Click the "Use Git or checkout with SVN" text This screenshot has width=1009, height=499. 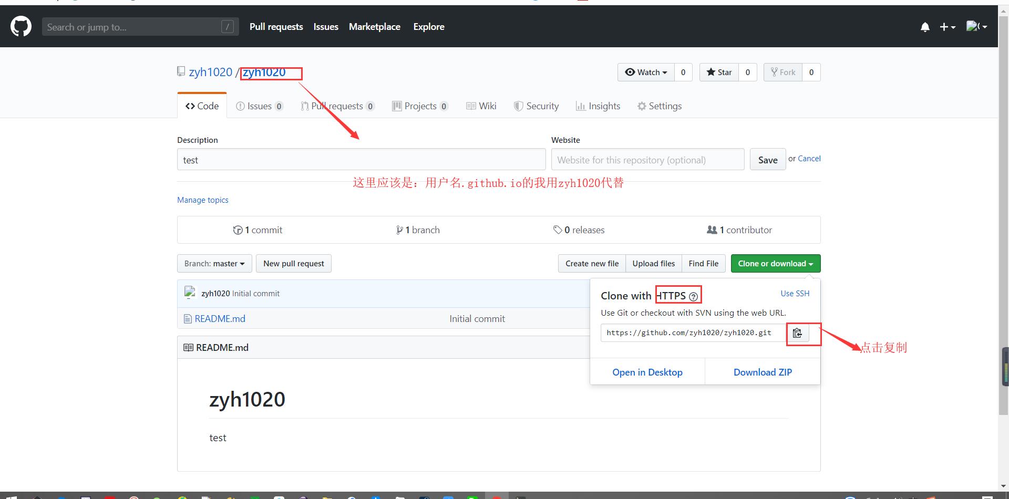694,313
